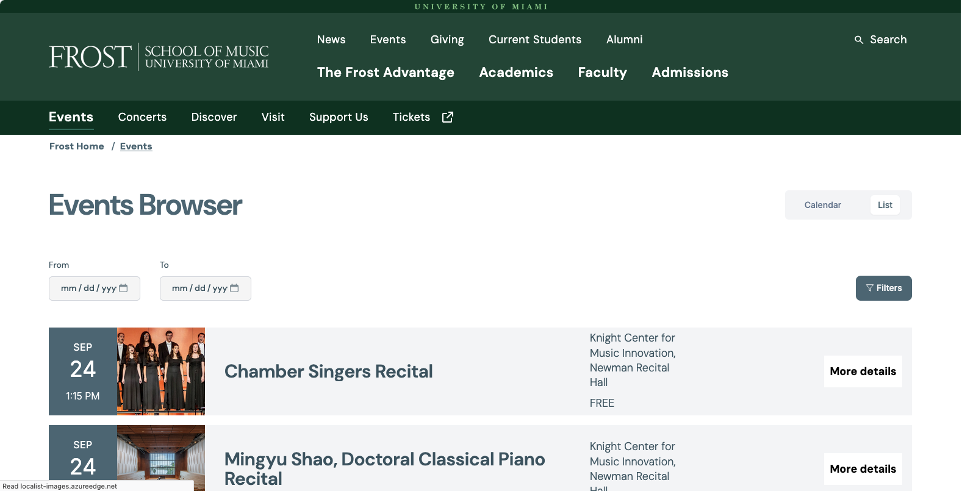Click the Events Browser heading
The width and height of the screenshot is (962, 491).
point(145,205)
